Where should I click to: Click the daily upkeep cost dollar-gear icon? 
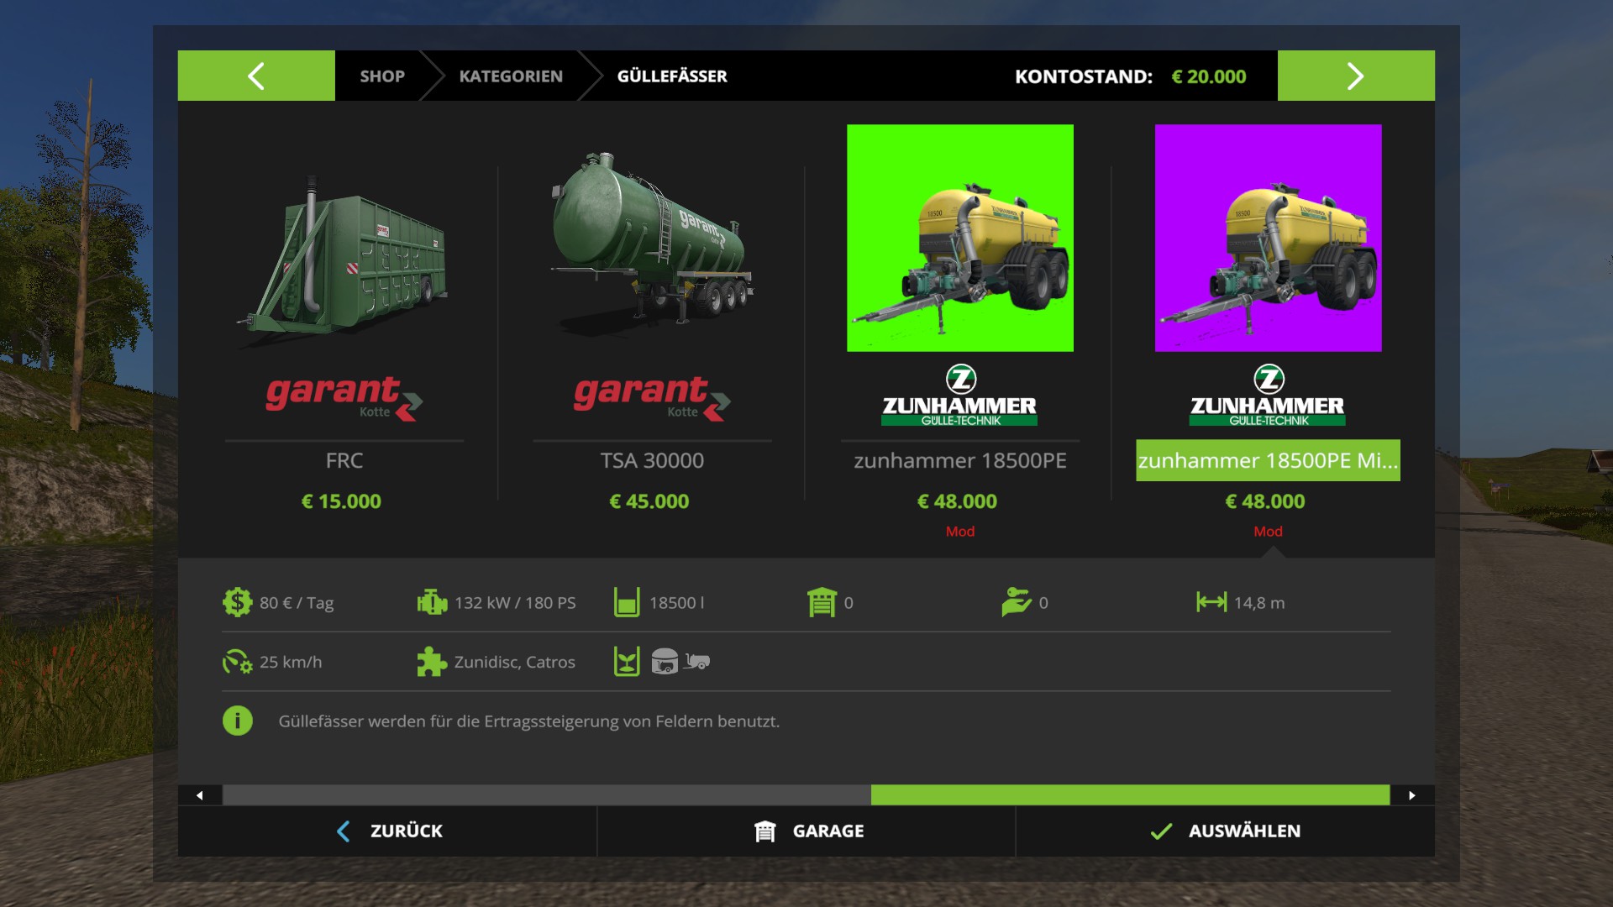click(237, 602)
